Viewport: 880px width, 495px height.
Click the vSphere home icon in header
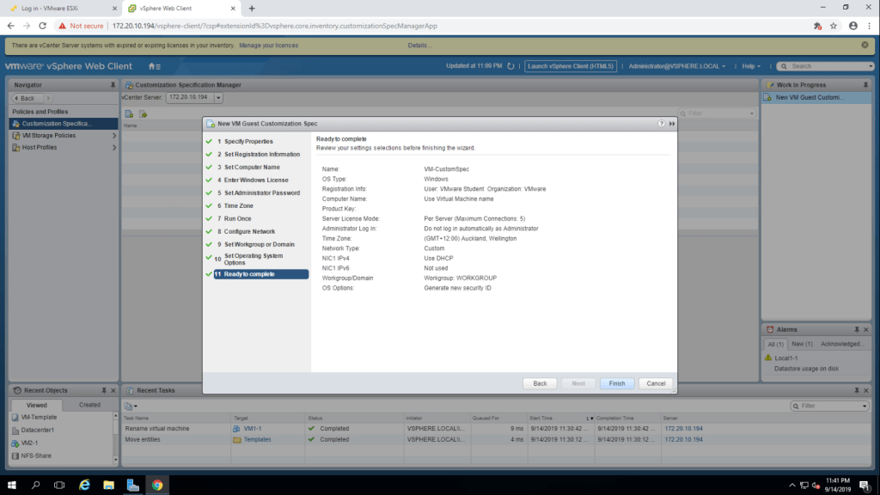[152, 66]
